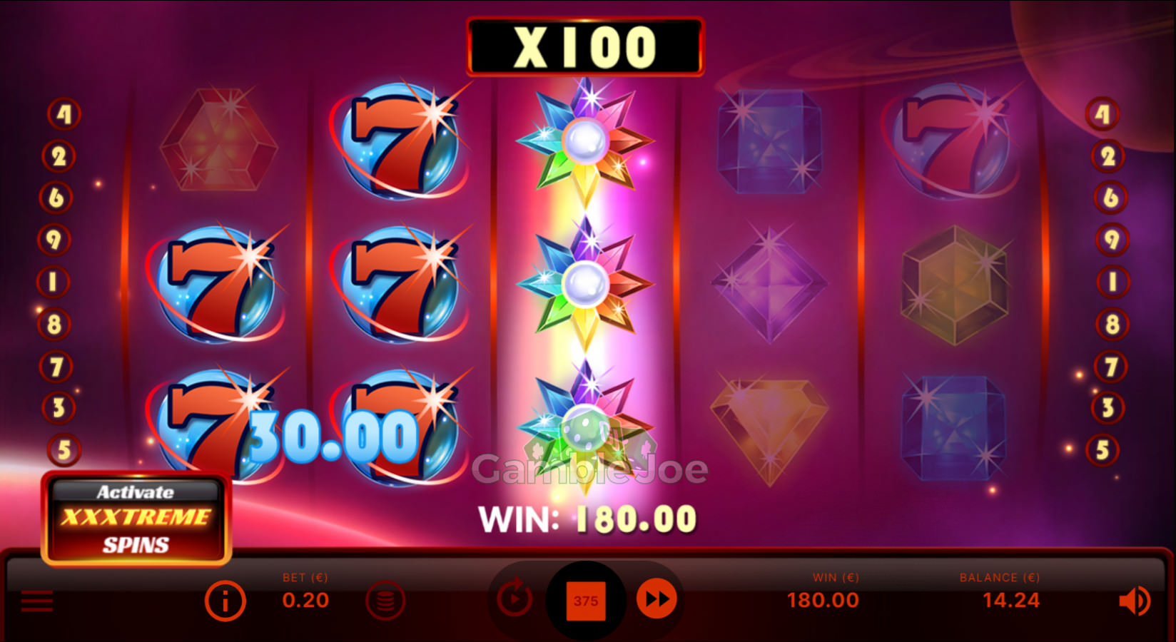Click the X100 multiplier display
The image size is (1176, 642).
pyautogui.click(x=585, y=47)
